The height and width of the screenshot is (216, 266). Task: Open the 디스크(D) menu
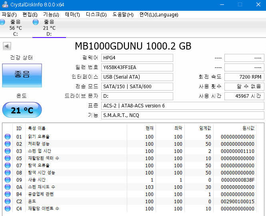[x=96, y=15]
